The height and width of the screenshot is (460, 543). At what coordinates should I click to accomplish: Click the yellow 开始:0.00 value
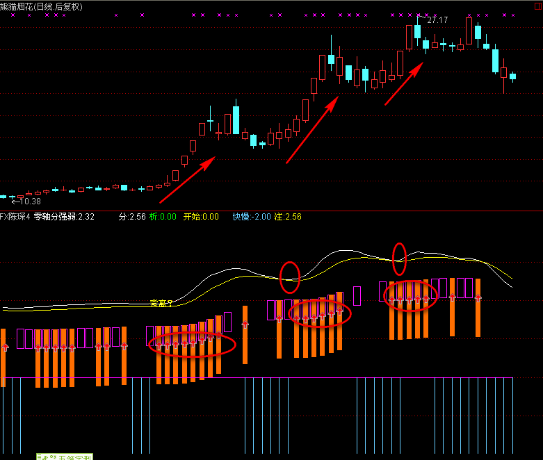tap(201, 217)
